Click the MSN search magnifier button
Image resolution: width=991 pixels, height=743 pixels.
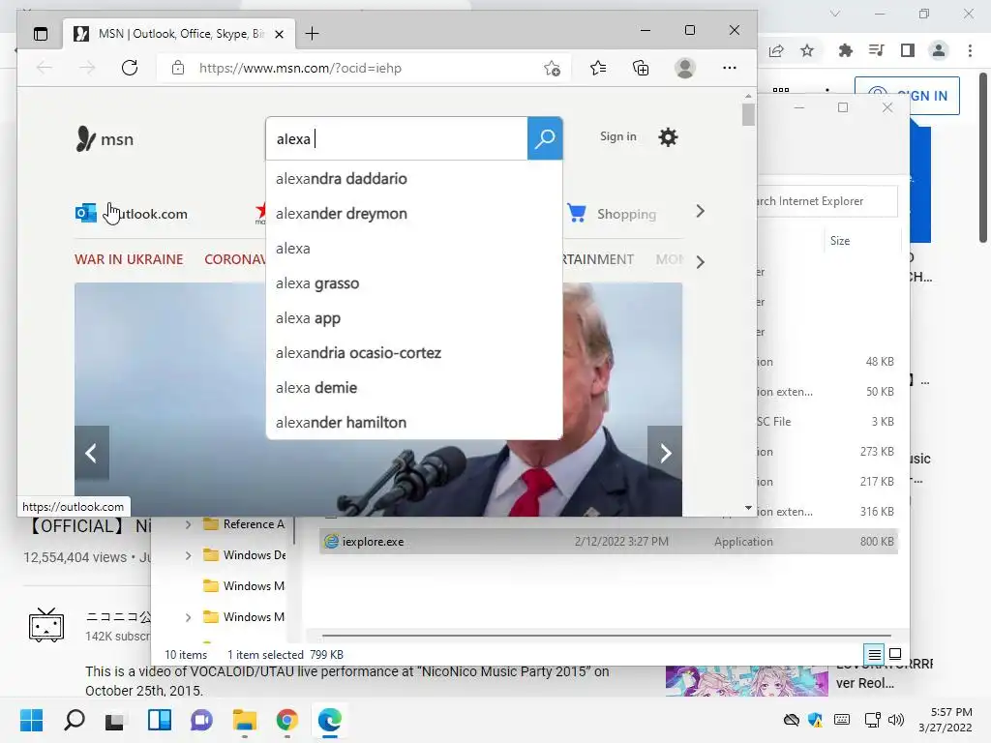pyautogui.click(x=545, y=138)
